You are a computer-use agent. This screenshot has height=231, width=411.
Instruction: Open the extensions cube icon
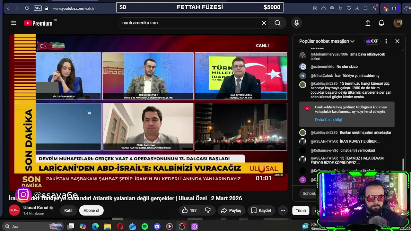tap(394, 8)
